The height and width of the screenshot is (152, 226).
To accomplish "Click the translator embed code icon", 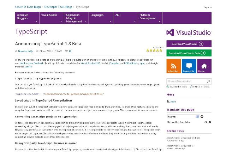I will click(x=206, y=122).
